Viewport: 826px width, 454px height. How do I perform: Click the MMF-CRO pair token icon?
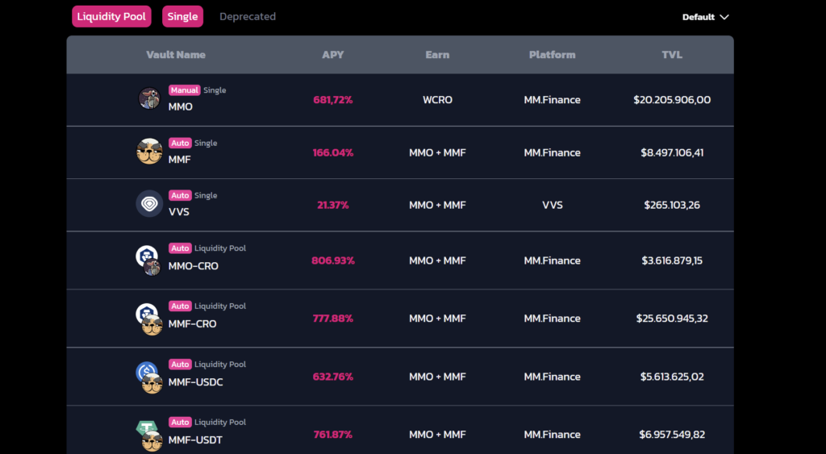coord(148,319)
